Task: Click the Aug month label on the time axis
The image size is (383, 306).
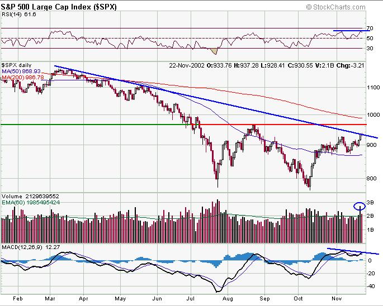Action: (228, 299)
